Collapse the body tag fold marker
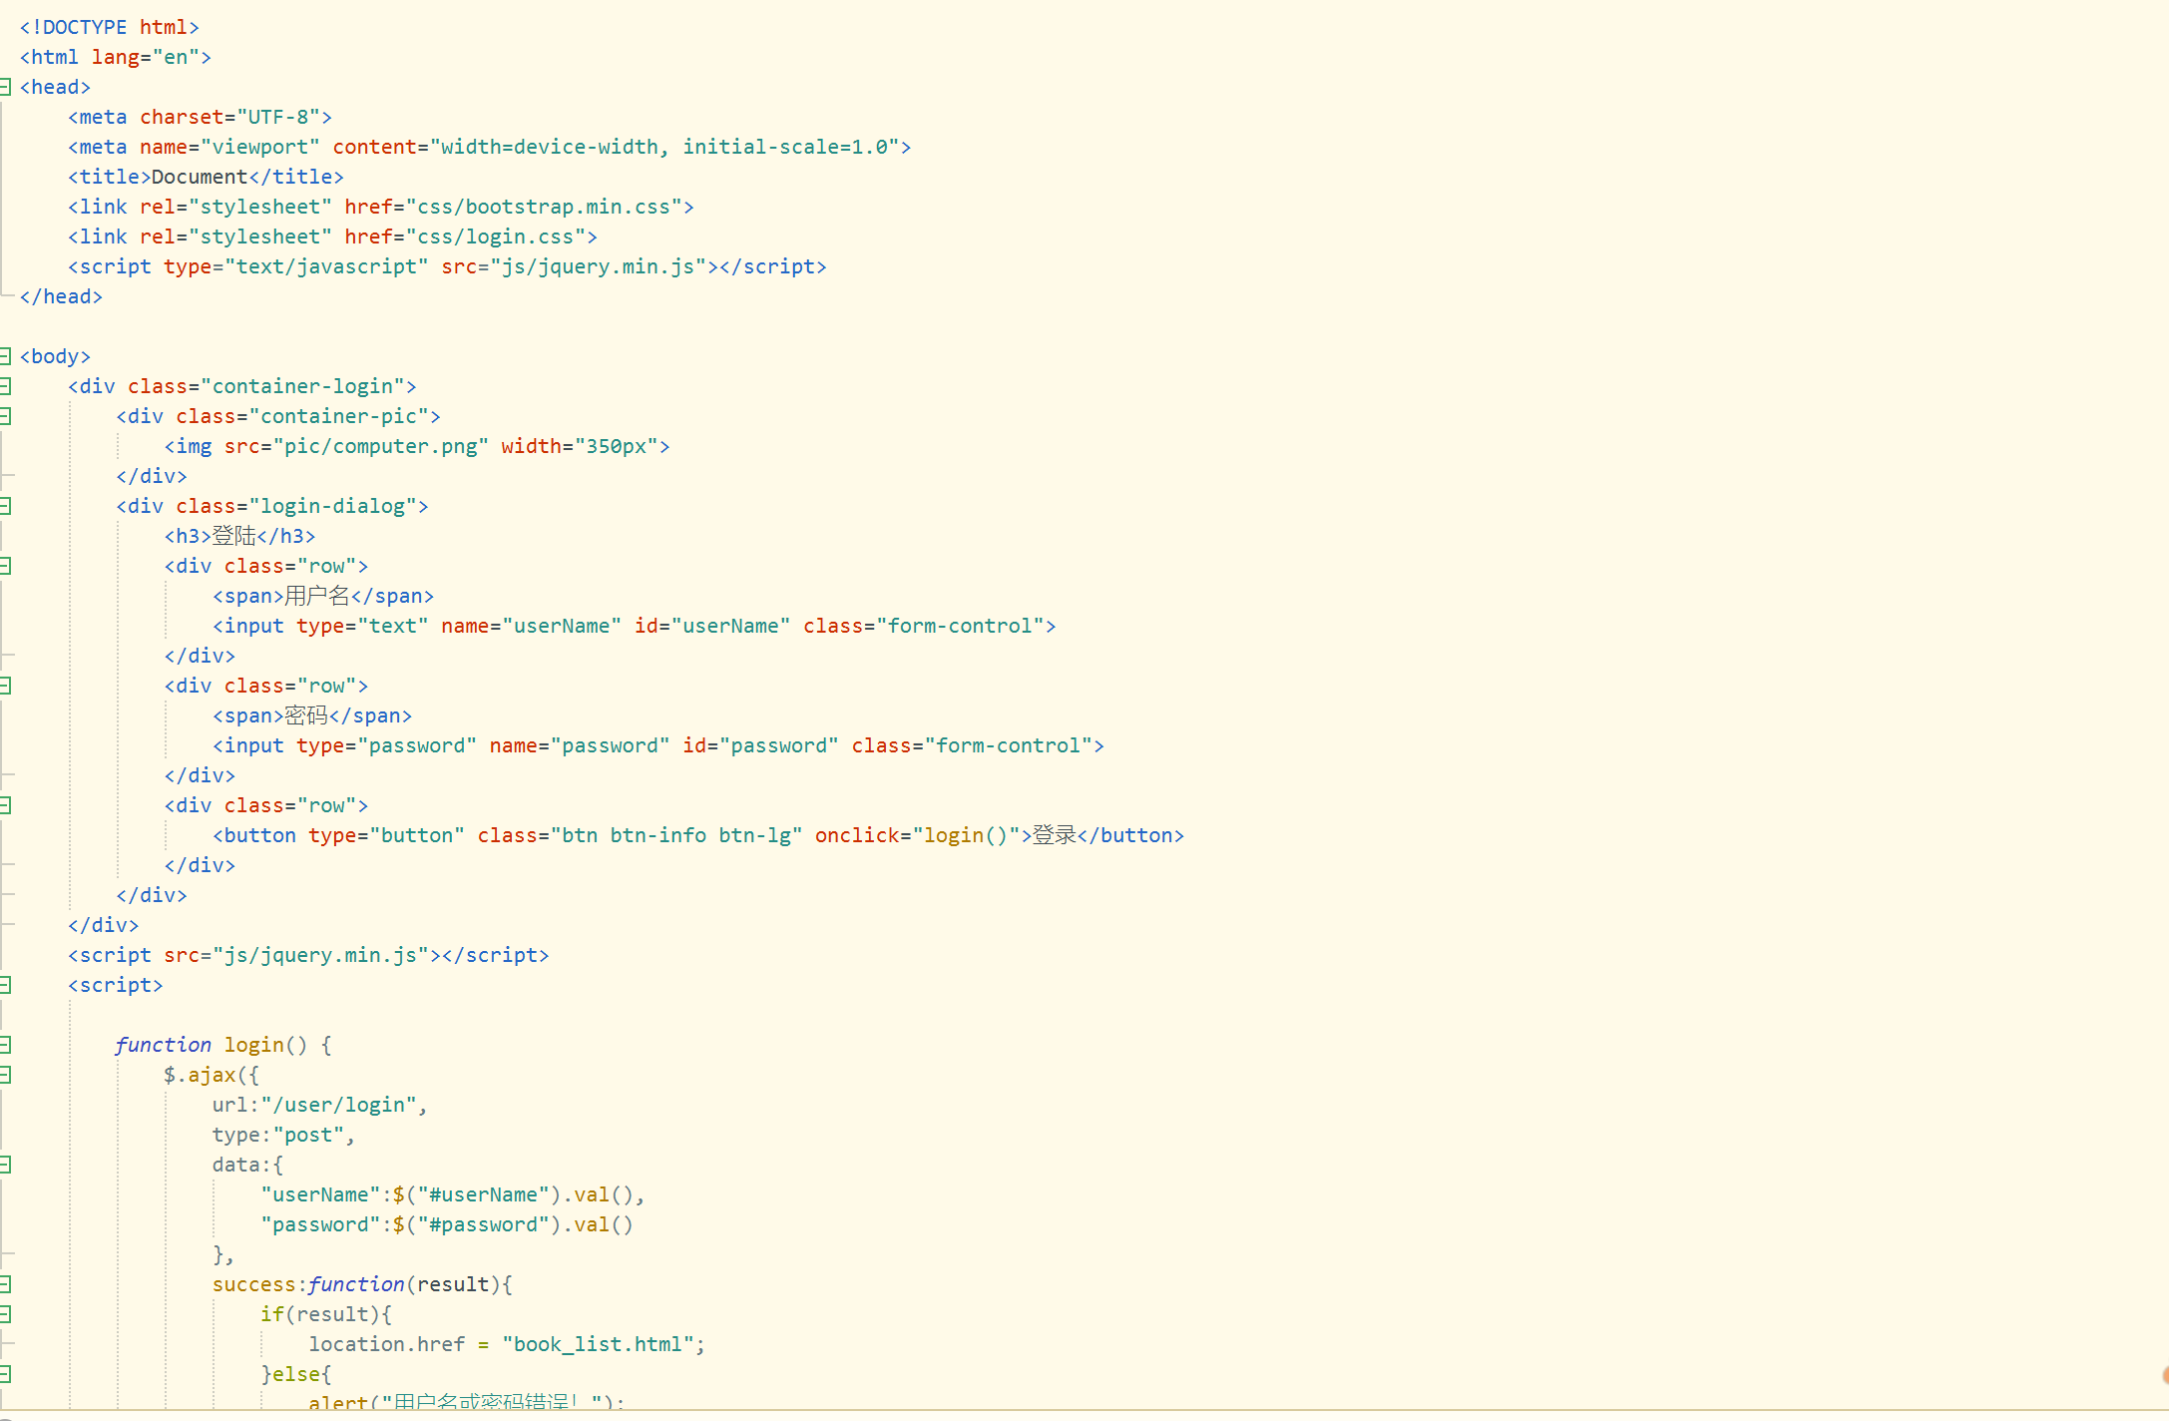The width and height of the screenshot is (2169, 1421). 5,356
